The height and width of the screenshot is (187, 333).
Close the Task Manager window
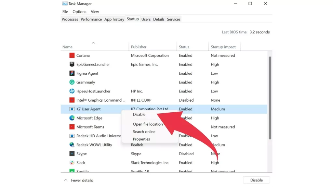(265, 4)
